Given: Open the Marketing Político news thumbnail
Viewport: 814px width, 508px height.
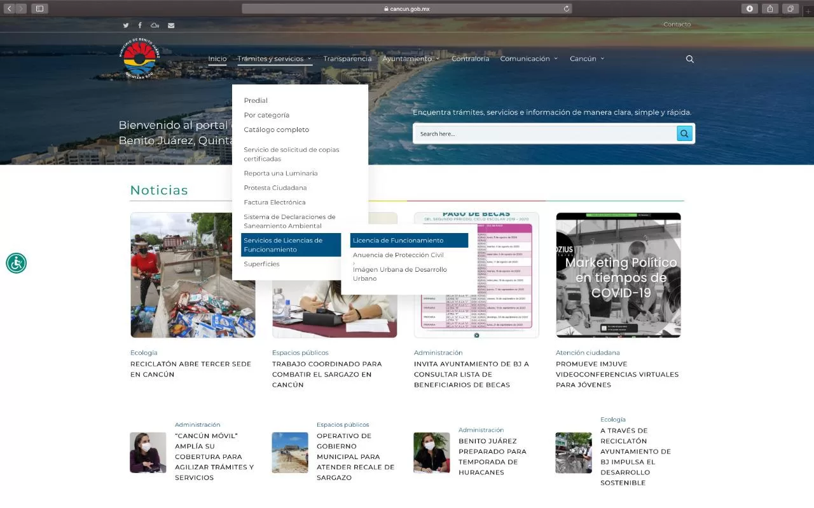Looking at the screenshot, I should pyautogui.click(x=618, y=275).
